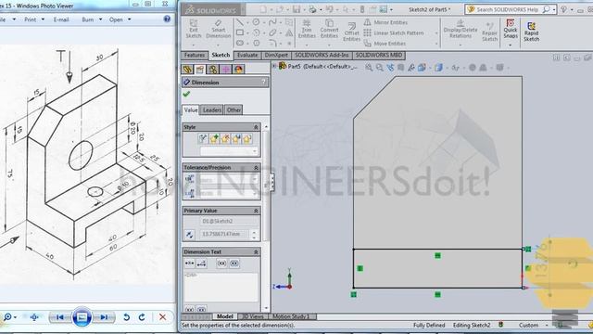Click Repair Sketch
The image size is (593, 334).
pos(490,32)
